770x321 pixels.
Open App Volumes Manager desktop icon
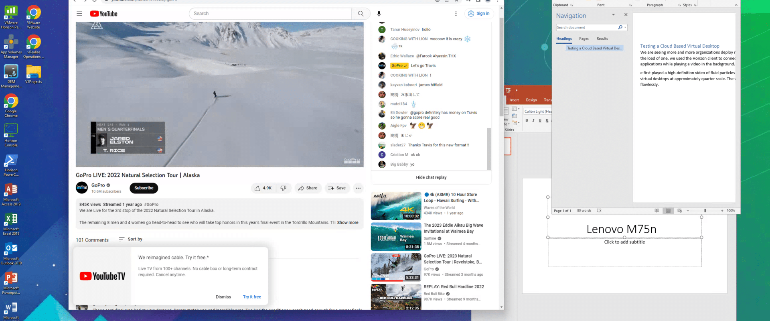[11, 47]
